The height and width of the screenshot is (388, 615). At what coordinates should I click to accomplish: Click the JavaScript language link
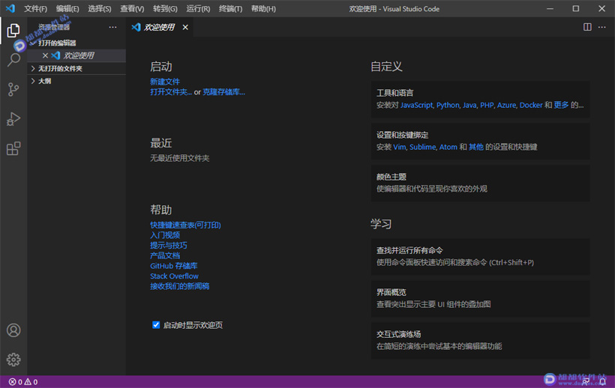(x=416, y=105)
